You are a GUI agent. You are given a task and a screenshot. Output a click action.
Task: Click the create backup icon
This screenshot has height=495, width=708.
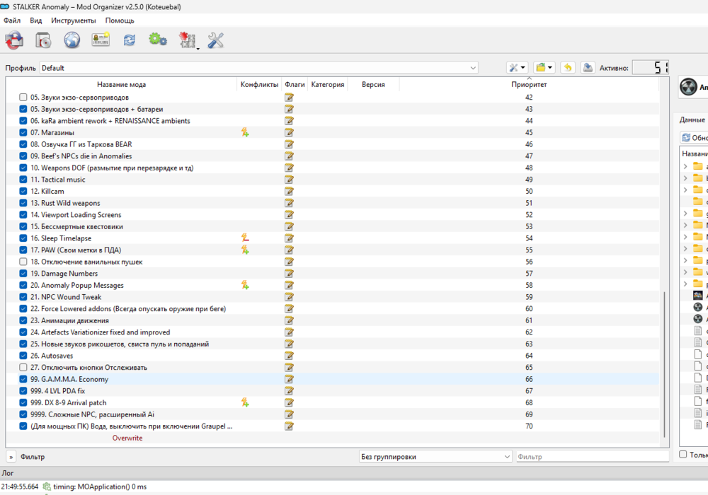(588, 68)
